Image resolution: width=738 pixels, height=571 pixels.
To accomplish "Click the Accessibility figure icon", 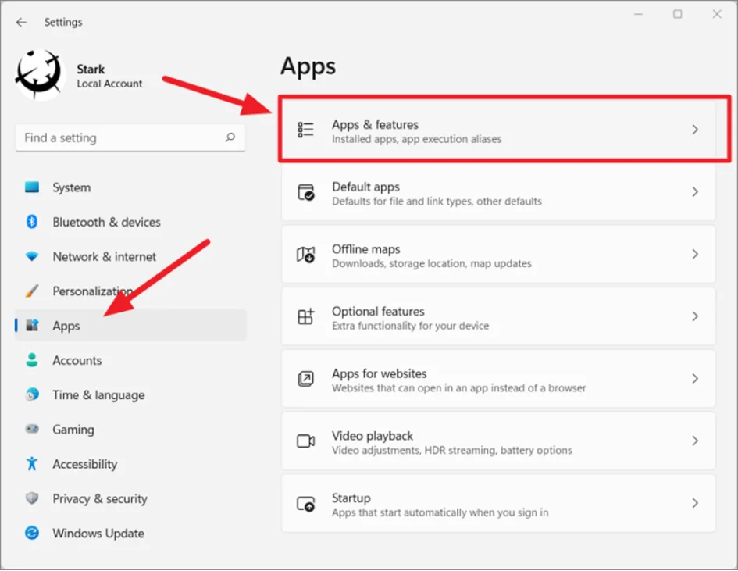I will (x=32, y=464).
